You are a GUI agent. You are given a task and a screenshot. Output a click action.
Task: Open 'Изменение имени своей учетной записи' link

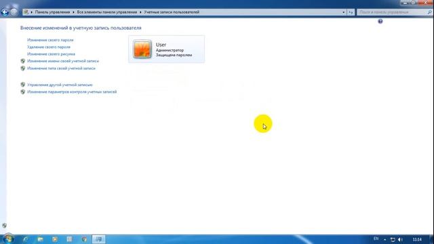pyautogui.click(x=63, y=61)
